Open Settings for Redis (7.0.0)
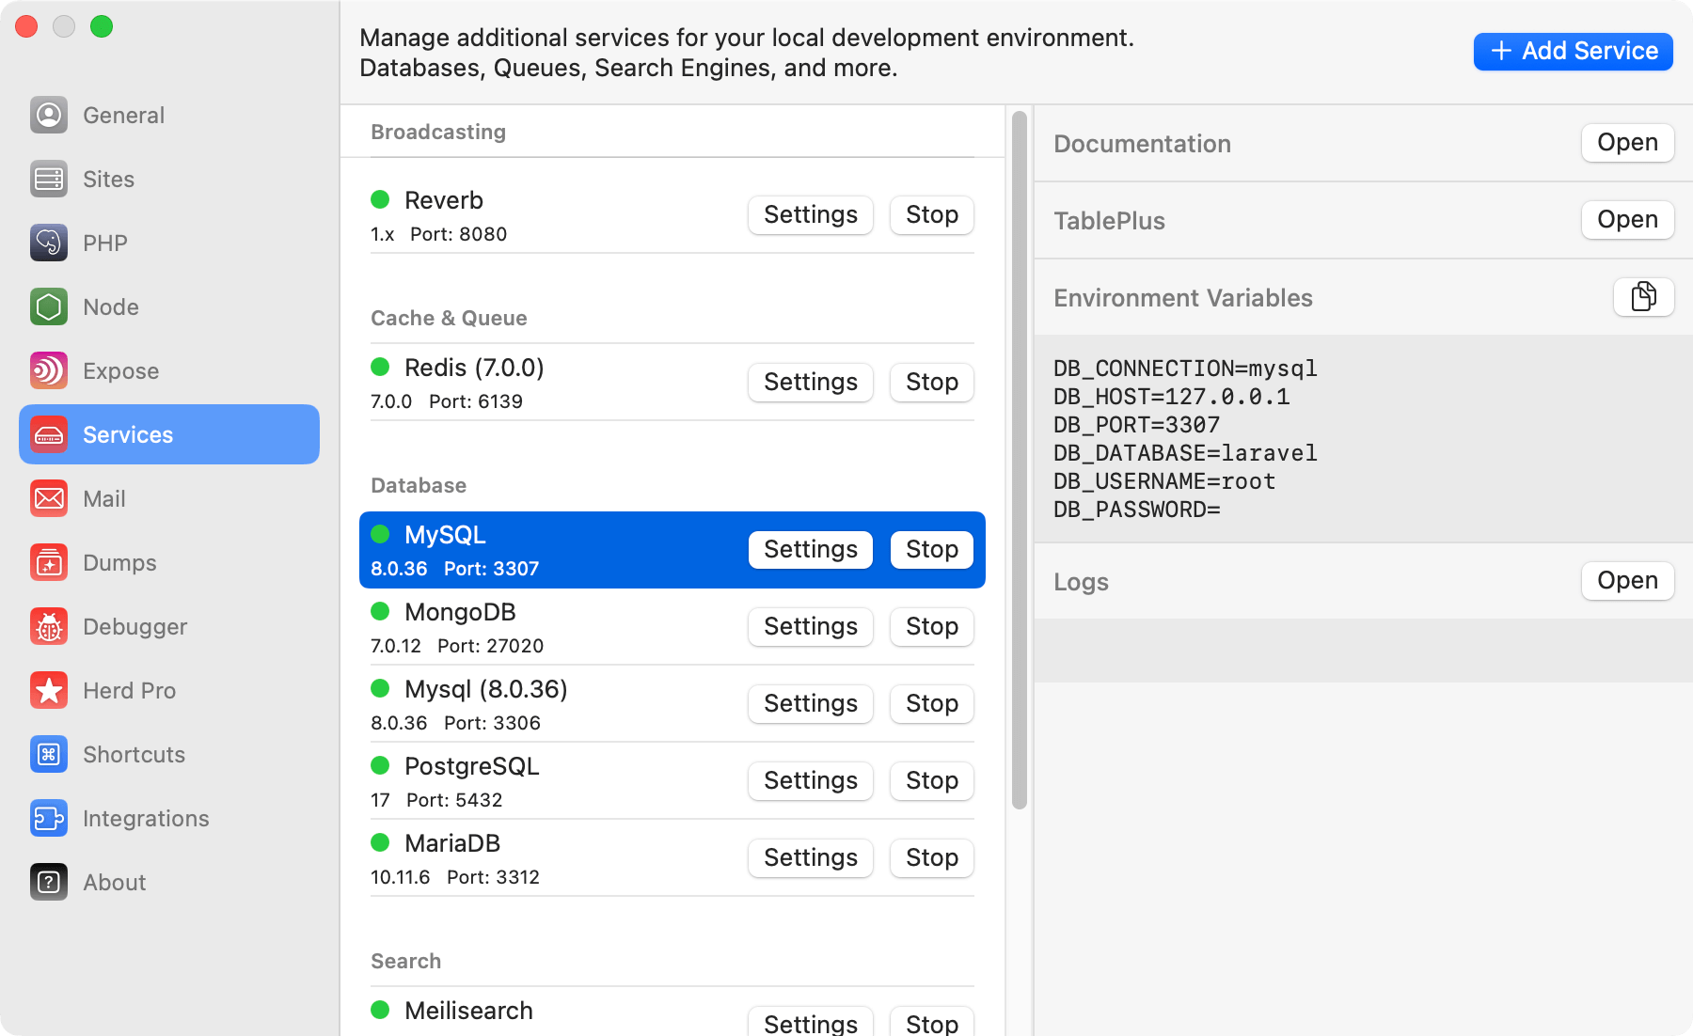 coord(811,382)
